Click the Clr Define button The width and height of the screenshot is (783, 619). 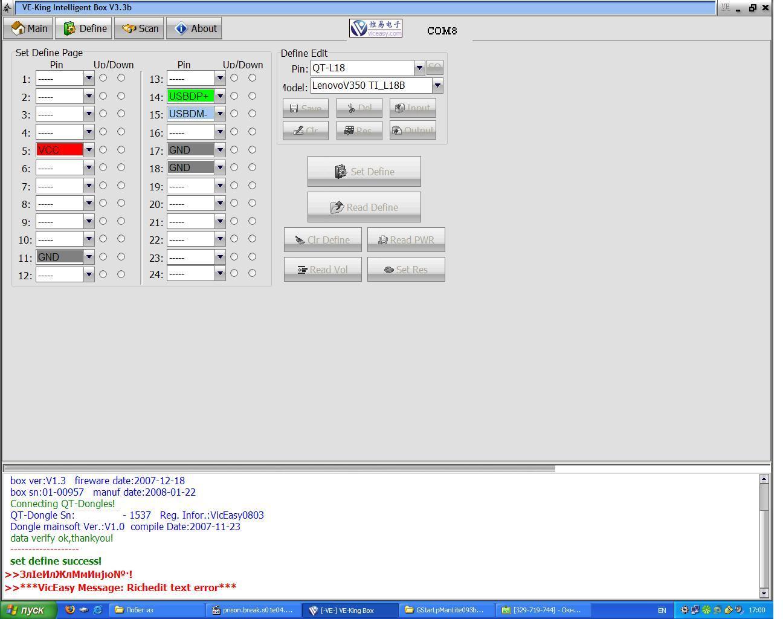coord(323,240)
